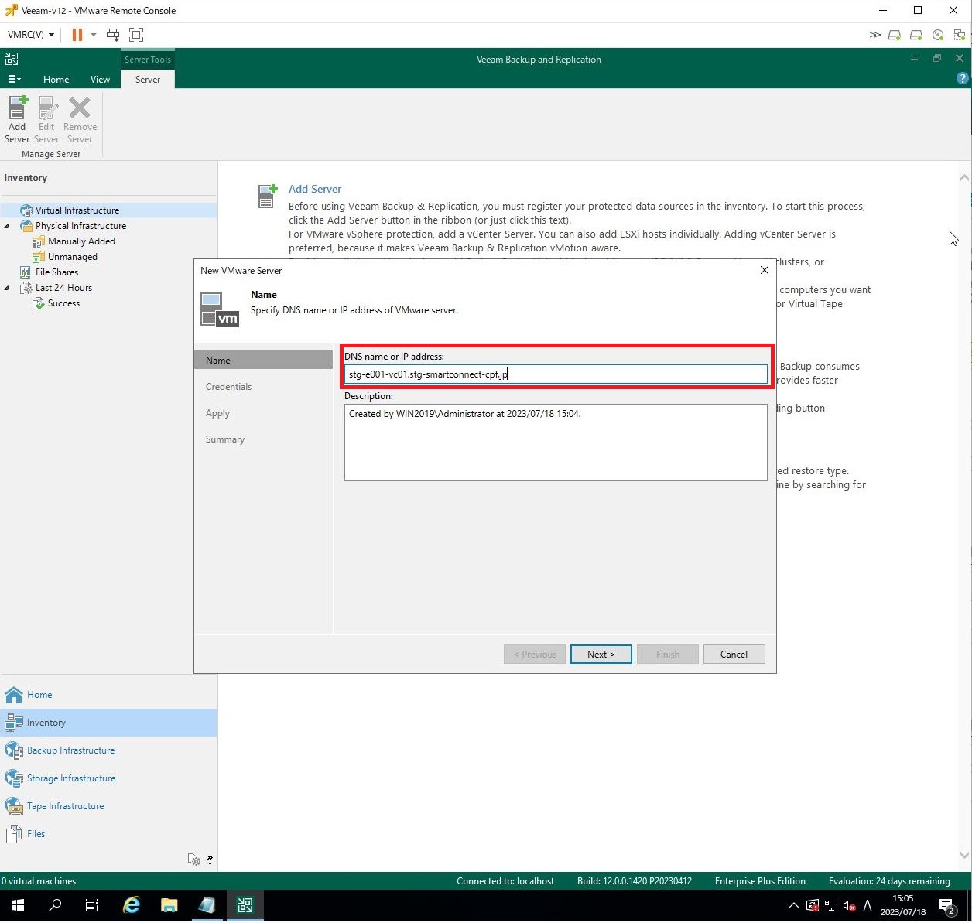Open Internet Explorer from taskbar
The width and height of the screenshot is (972, 923).
(x=132, y=905)
